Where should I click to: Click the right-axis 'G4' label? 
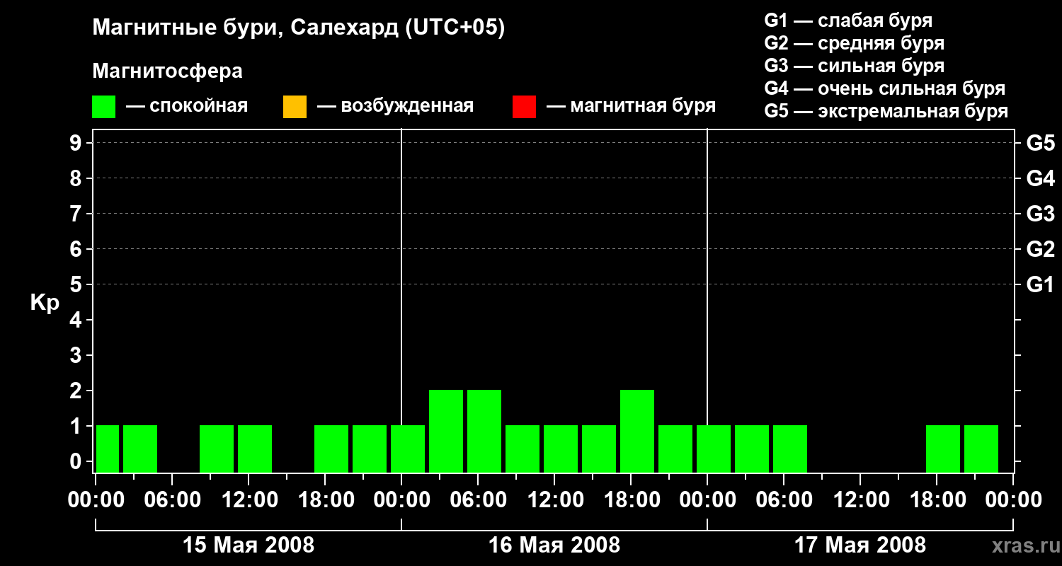[x=1040, y=178]
